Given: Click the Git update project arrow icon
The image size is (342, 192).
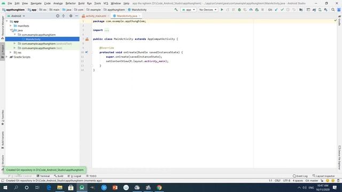Looking at the screenshot, I should point(276,10).
